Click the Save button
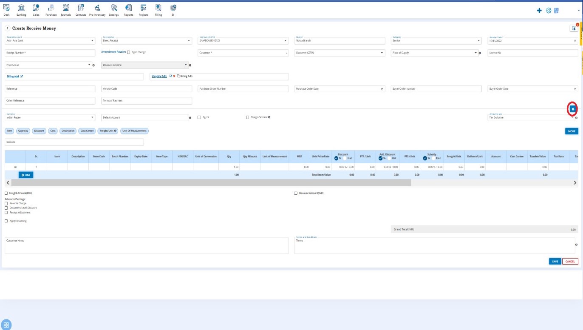This screenshot has width=583, height=330. coord(555,262)
